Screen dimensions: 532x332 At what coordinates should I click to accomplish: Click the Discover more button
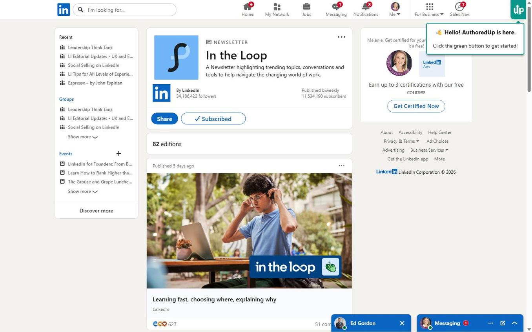(x=97, y=210)
